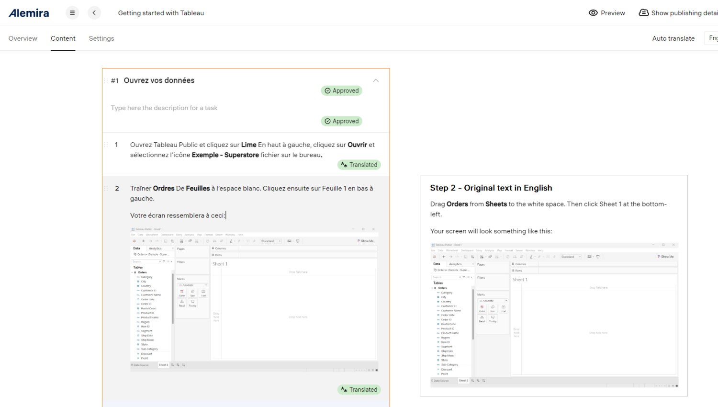Go back with the left chevron button
Screen dimensions: 718x407
click(x=94, y=13)
